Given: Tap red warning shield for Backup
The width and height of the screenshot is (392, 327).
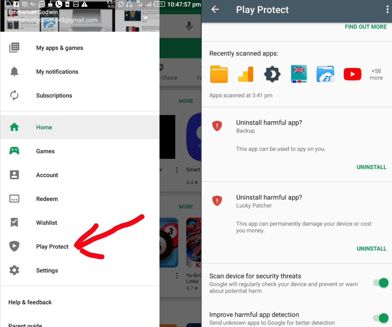Looking at the screenshot, I should [217, 126].
